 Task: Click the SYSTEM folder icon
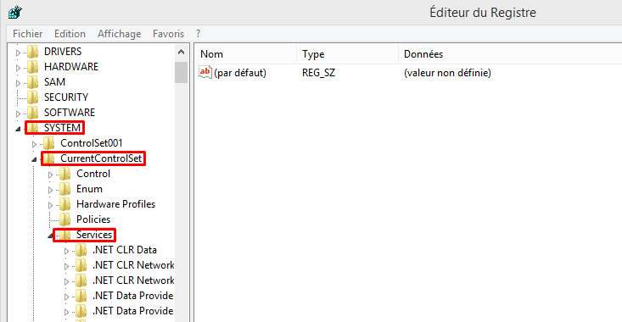(x=32, y=128)
